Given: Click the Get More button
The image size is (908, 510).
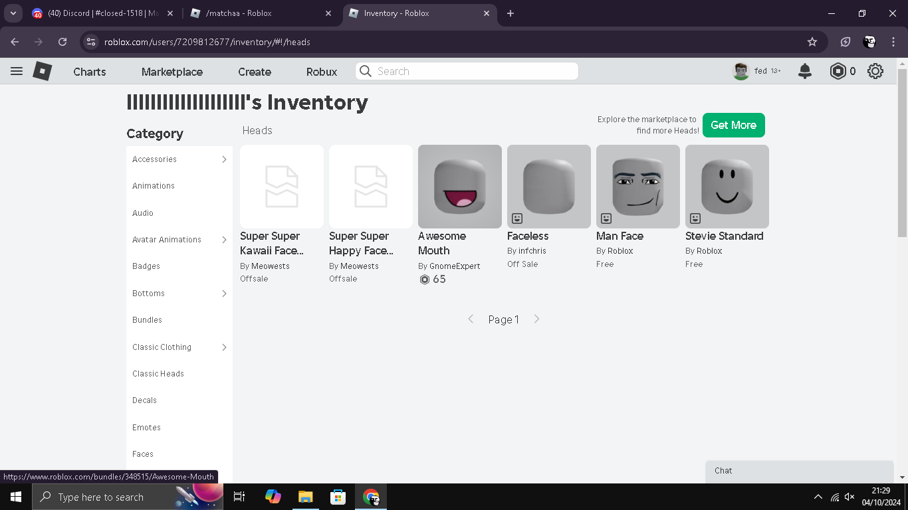Looking at the screenshot, I should [734, 125].
